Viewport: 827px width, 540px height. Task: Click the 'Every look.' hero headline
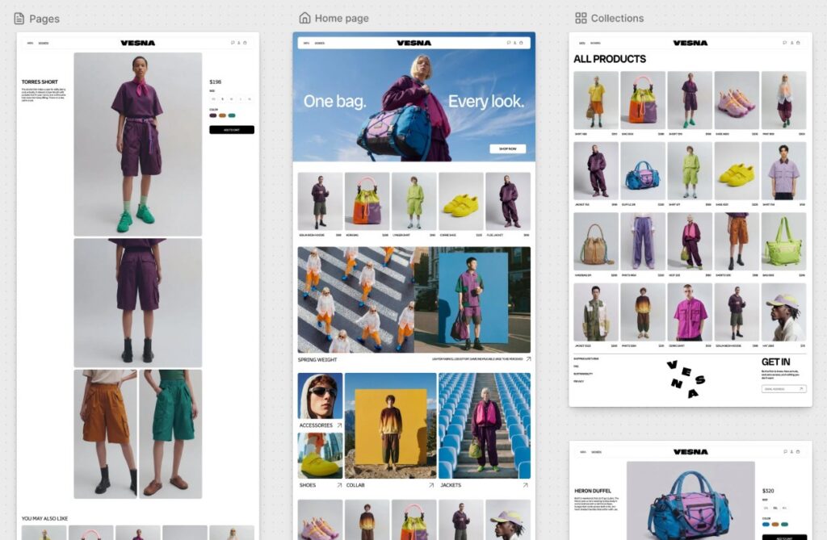click(x=485, y=101)
